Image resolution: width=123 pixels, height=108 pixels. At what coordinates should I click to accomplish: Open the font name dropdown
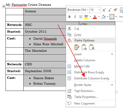click(x=88, y=10)
